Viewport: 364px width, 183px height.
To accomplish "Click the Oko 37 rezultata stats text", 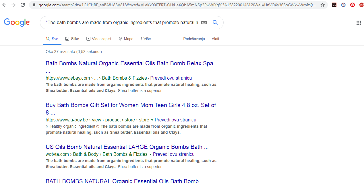I will click(74, 52).
